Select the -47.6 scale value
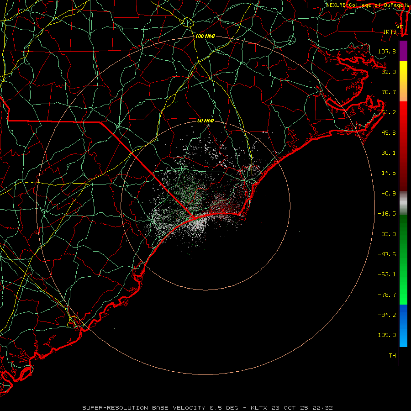Screen dimensions: 411x411 pyautogui.click(x=387, y=254)
